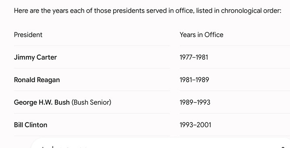Viewport: 290px width, 148px height.
Task: Click the 1993–2001 years cell
Action: [x=195, y=125]
